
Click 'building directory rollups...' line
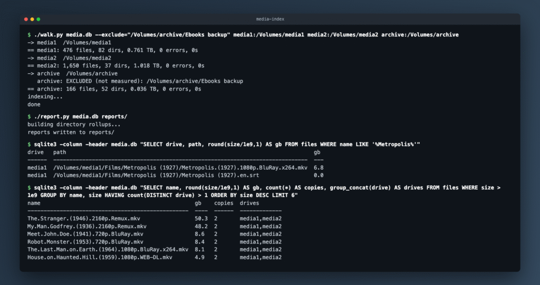tap(74, 125)
